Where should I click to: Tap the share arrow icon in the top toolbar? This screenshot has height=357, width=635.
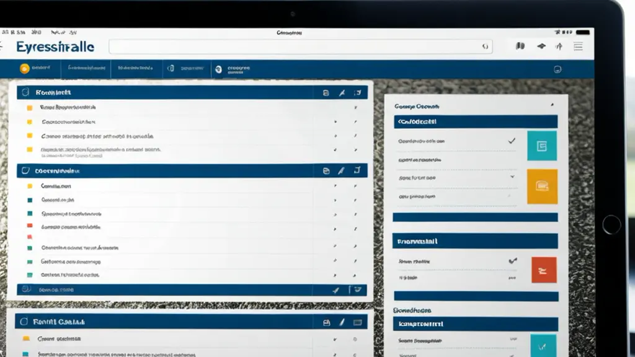559,46
